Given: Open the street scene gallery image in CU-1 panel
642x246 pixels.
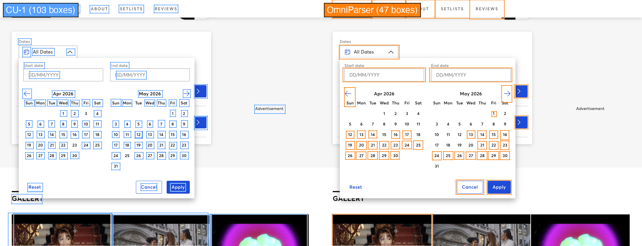Looking at the screenshot, I should click(x=160, y=230).
